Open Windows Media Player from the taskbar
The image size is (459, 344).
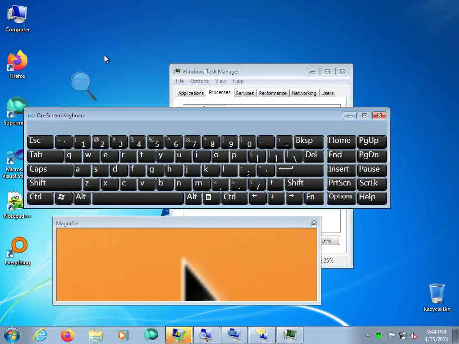point(122,335)
